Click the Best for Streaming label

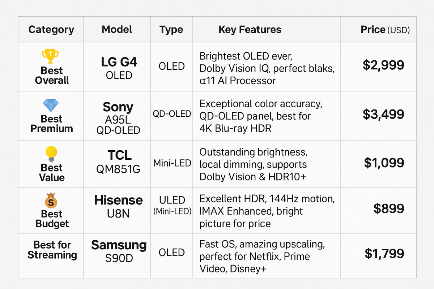pos(52,250)
